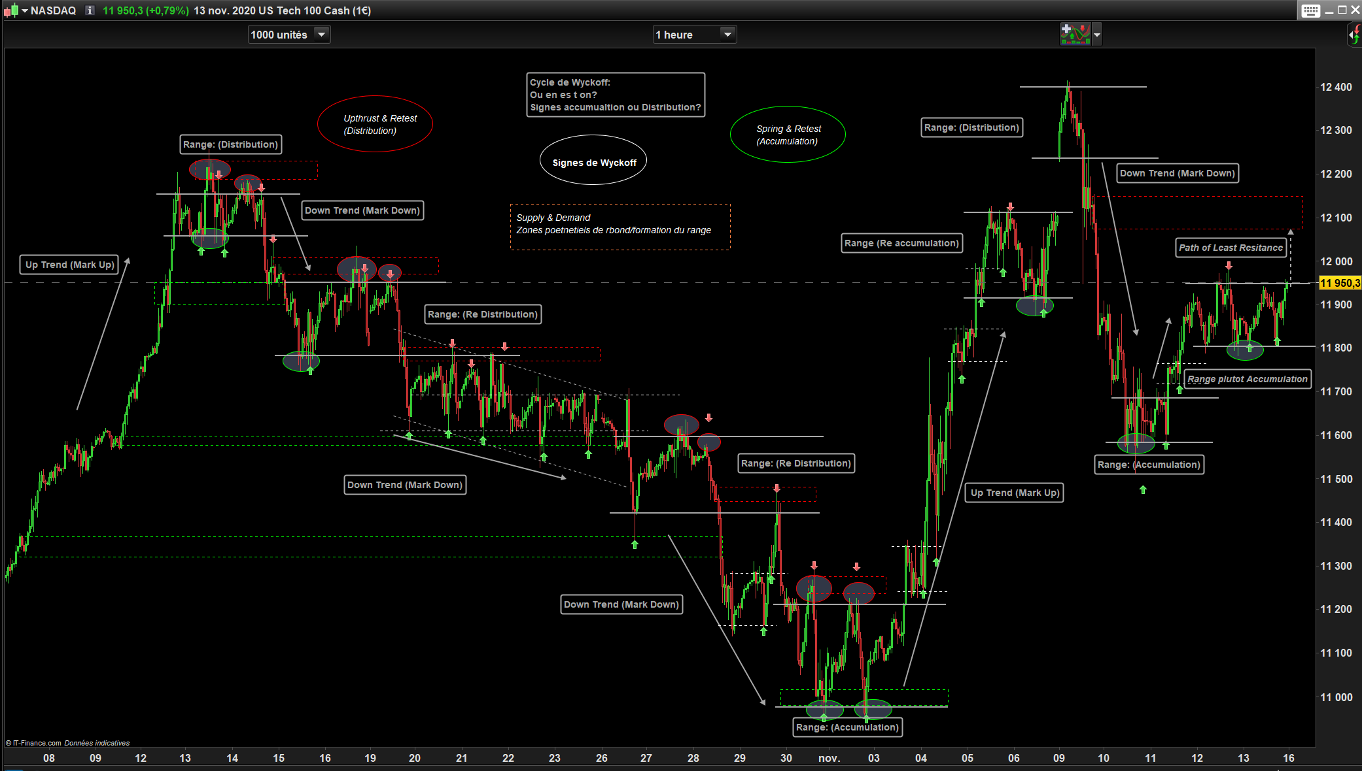Close the chart window

1355,10
